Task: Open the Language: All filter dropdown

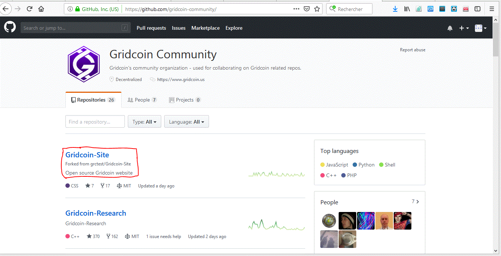Action: click(x=187, y=122)
